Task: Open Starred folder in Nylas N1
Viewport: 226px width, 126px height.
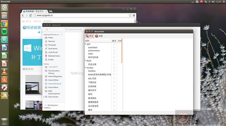Action: [x=51, y=41]
